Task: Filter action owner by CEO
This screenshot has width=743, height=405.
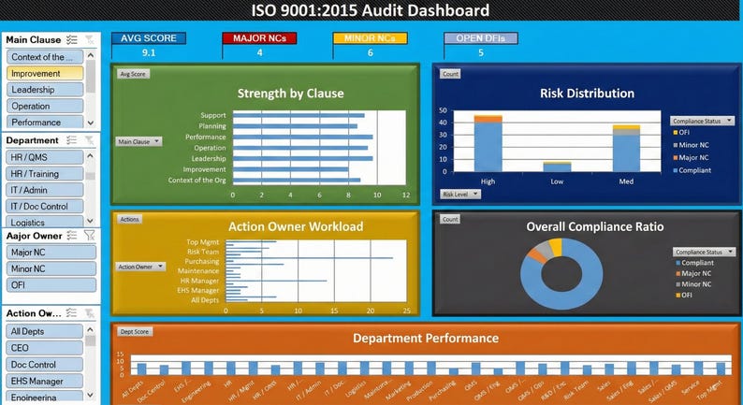Action: 45,348
